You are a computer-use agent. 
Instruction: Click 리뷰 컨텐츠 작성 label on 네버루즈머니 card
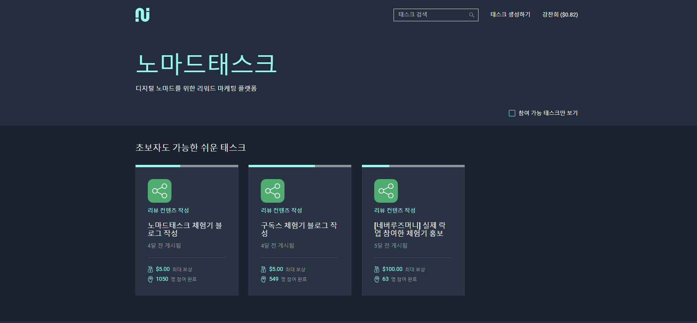(x=395, y=211)
